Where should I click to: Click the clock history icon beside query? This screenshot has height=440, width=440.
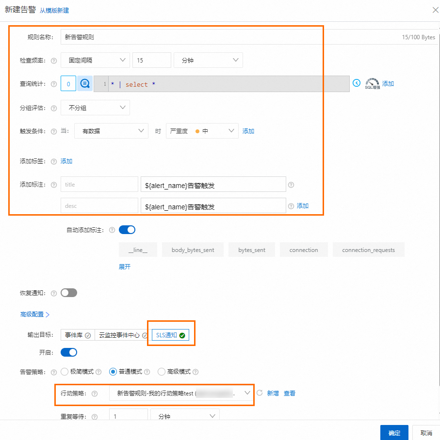[x=357, y=83]
